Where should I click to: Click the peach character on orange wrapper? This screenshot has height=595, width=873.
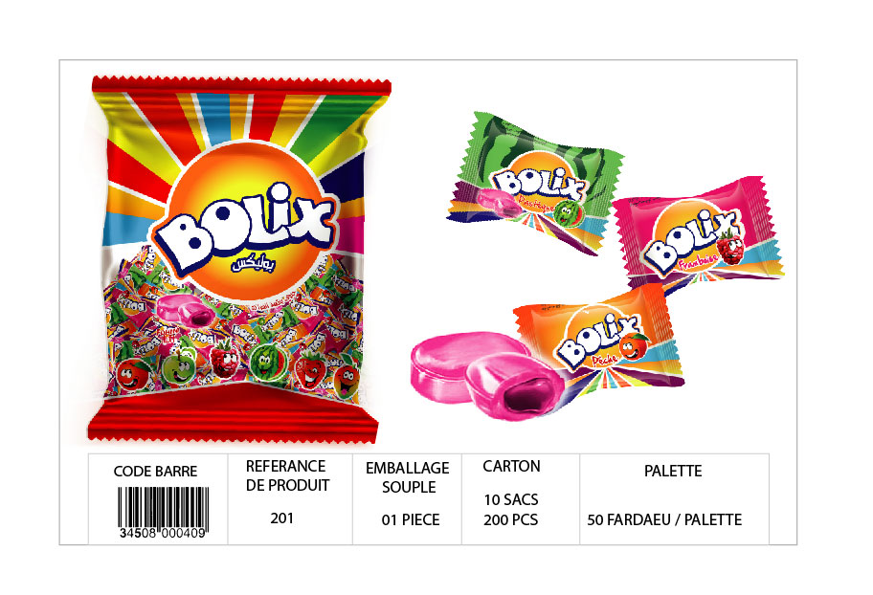634,345
